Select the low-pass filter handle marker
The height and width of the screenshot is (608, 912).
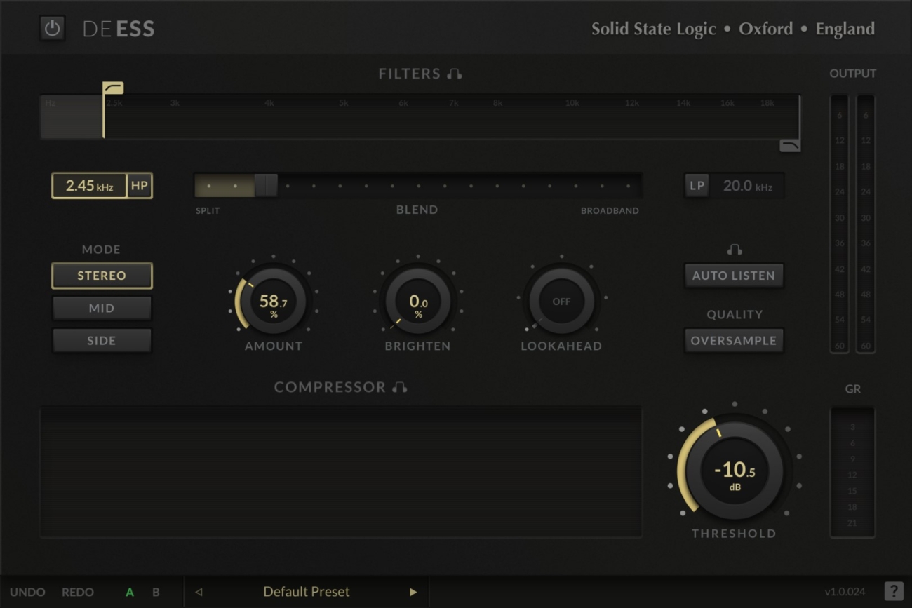tap(790, 145)
